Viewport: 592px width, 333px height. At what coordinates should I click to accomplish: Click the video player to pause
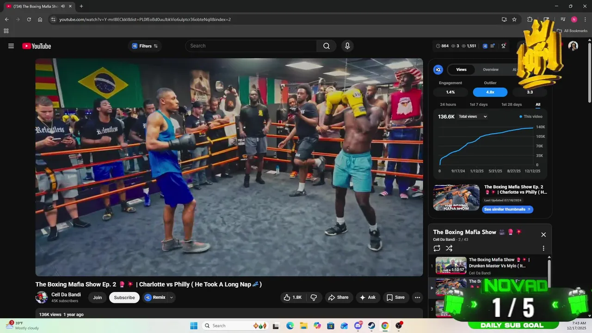[x=229, y=167]
